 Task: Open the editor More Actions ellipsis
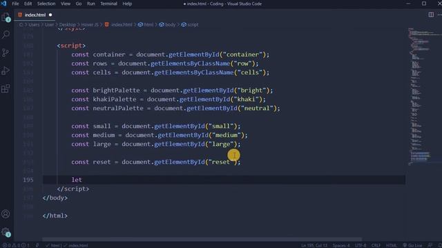click(439, 14)
